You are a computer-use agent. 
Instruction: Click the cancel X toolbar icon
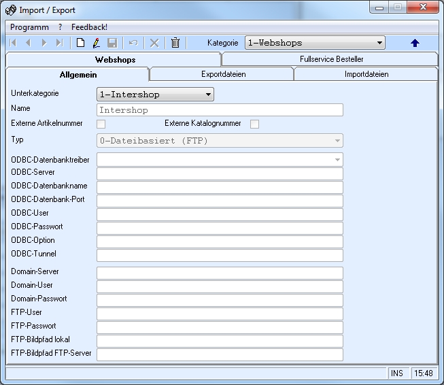pyautogui.click(x=154, y=43)
